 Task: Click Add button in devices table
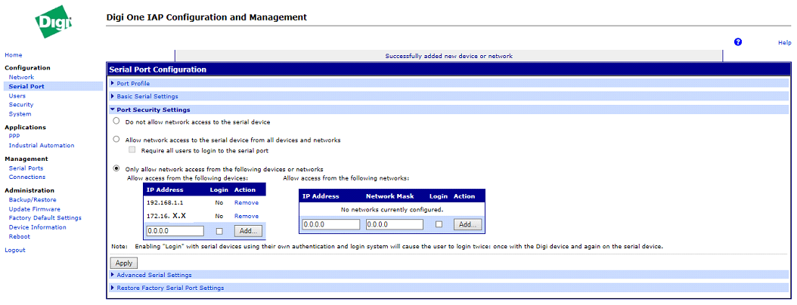pos(248,231)
